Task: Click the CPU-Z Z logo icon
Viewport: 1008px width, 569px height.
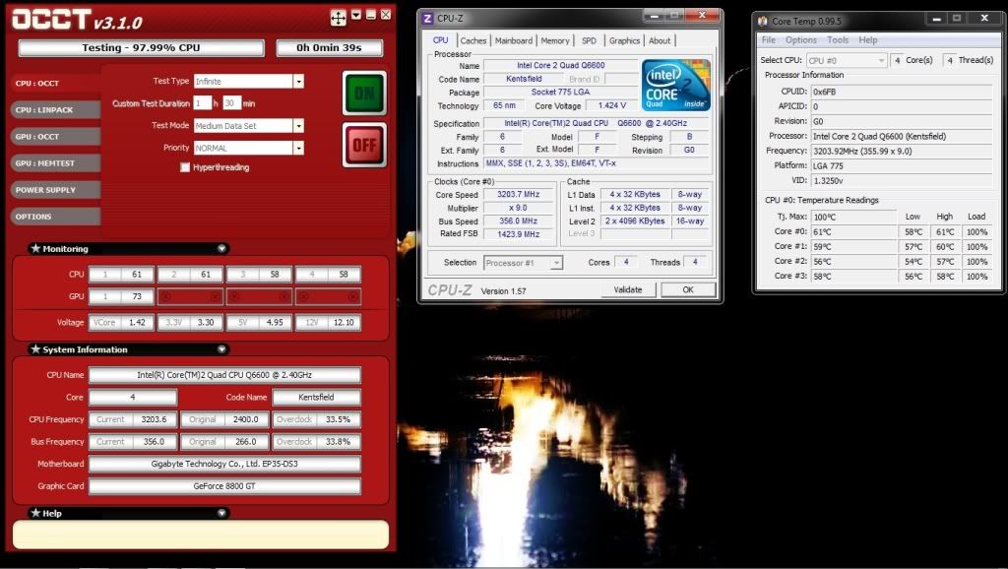Action: click(x=427, y=19)
